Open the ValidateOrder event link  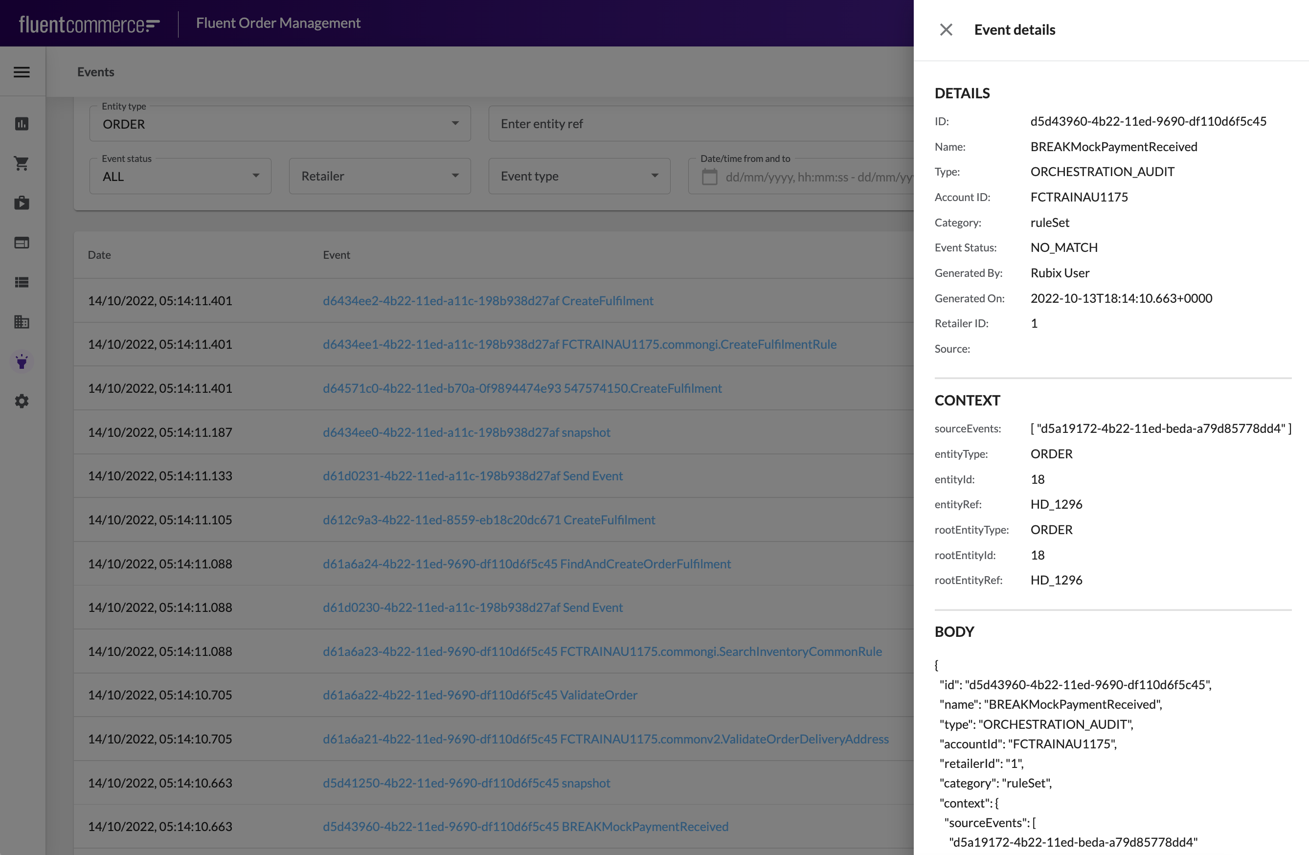click(479, 695)
